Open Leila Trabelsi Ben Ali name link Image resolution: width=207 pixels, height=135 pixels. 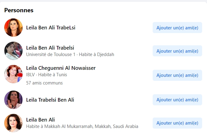pos(50,100)
